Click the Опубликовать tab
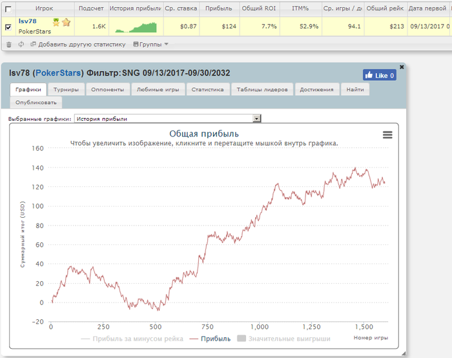Screen dimensions: 452x358 [36, 103]
